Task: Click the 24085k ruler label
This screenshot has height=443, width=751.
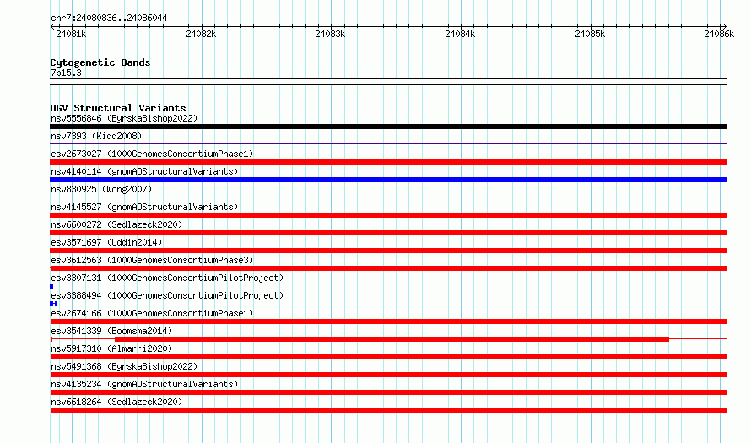Action: (x=590, y=34)
